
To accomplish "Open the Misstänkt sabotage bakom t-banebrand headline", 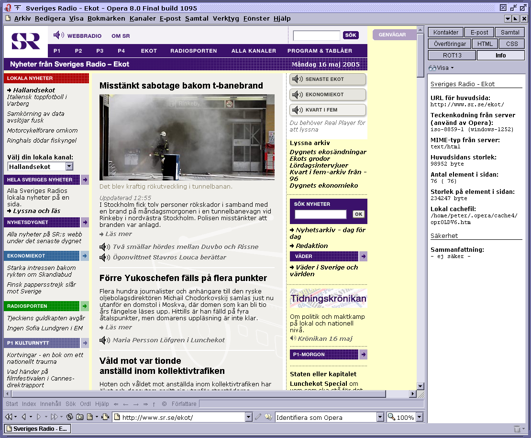I will click(181, 86).
